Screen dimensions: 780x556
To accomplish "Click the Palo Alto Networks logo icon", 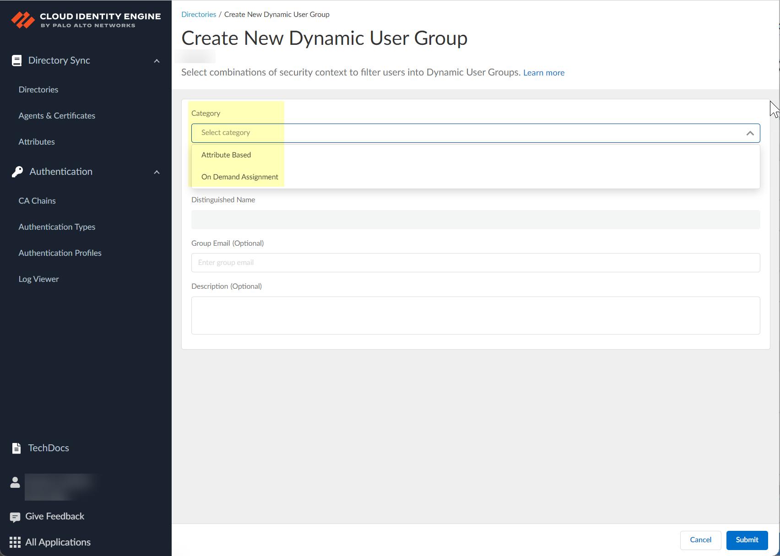I will pos(23,20).
